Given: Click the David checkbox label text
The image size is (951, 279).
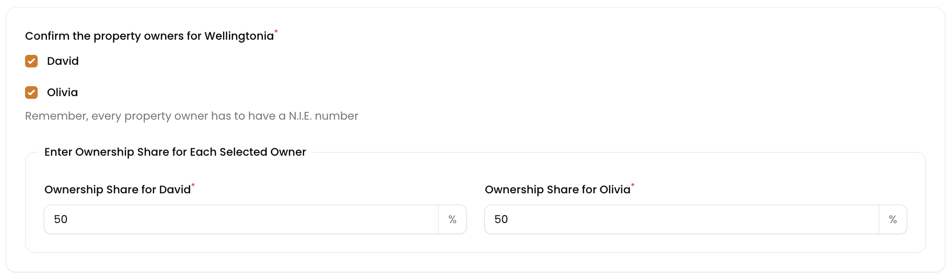Looking at the screenshot, I should coord(63,61).
